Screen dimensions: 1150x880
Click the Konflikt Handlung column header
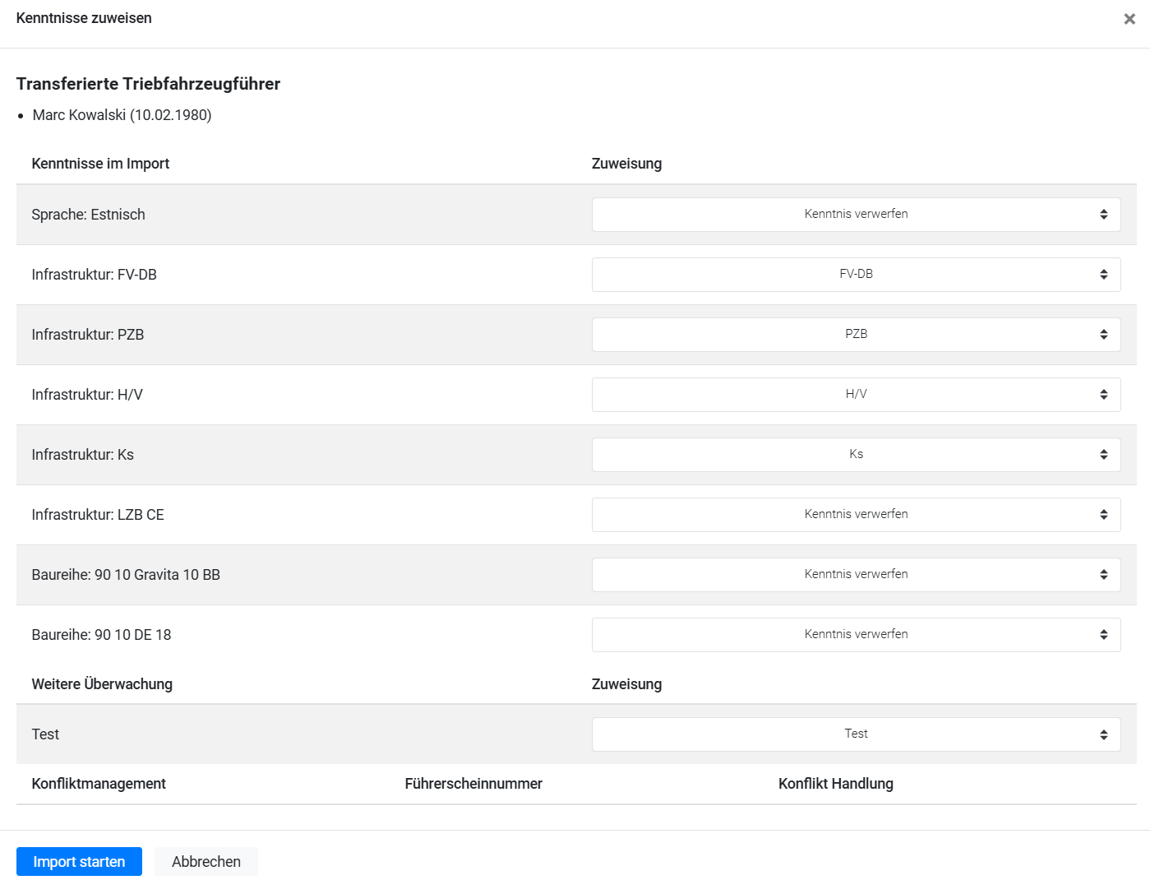(835, 784)
